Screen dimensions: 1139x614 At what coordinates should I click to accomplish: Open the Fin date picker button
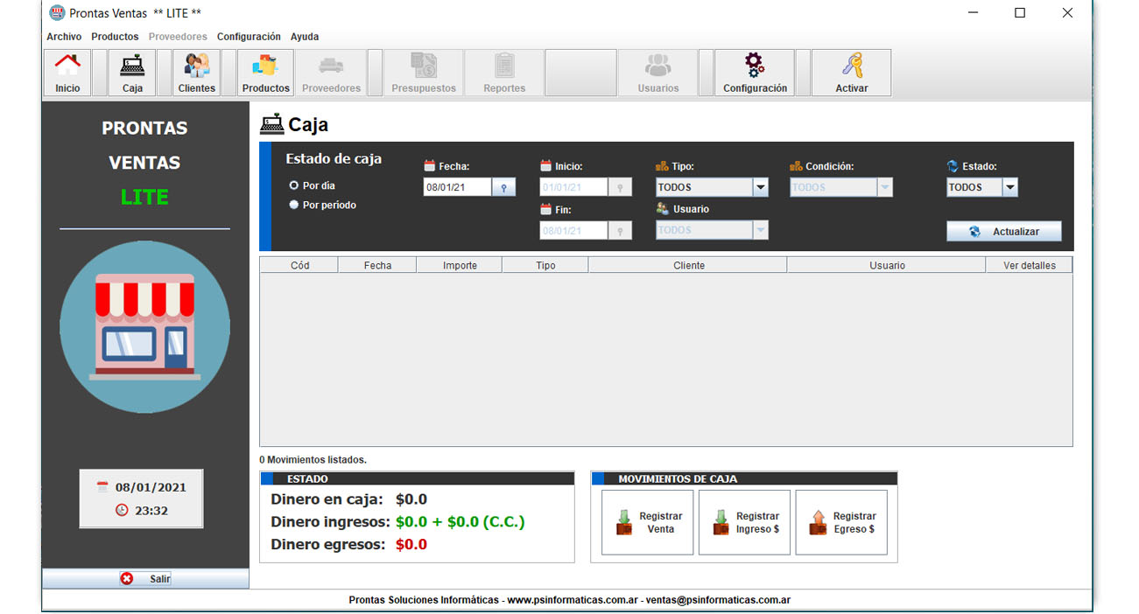tap(620, 231)
